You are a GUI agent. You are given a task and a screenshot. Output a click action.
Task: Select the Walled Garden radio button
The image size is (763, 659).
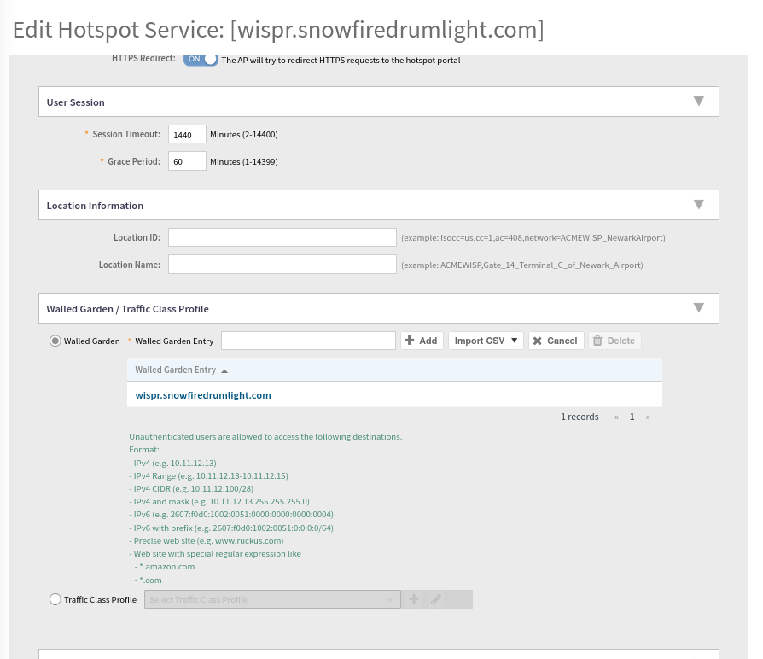(x=55, y=341)
